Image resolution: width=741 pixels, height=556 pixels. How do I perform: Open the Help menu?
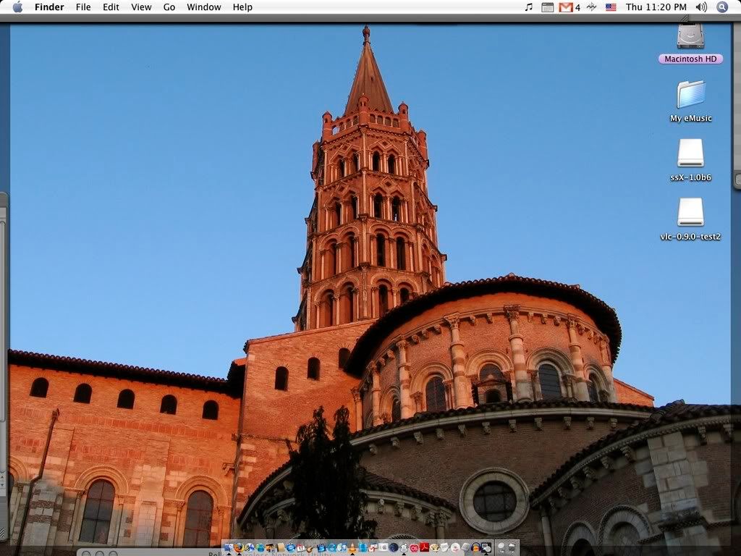click(x=242, y=7)
